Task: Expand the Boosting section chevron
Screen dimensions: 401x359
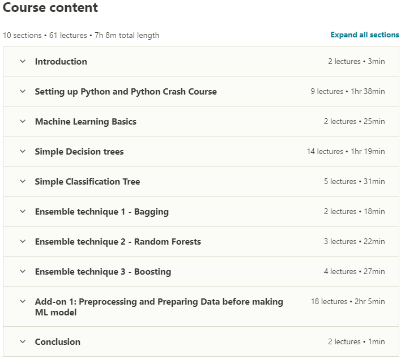Action: click(23, 272)
